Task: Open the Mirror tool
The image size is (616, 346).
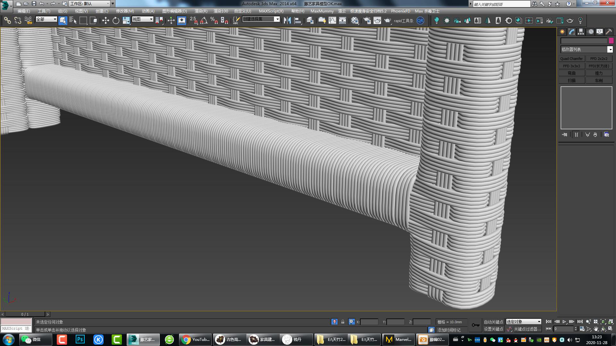Action: click(x=287, y=21)
